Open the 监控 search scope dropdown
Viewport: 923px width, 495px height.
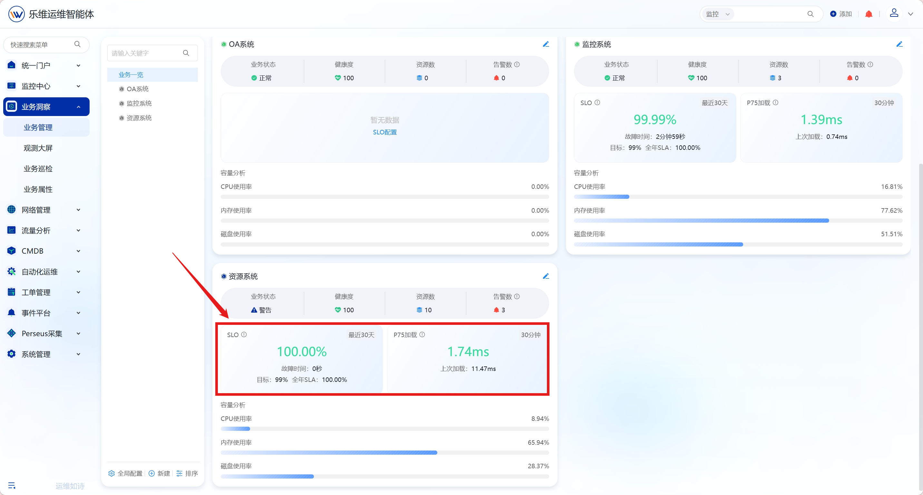[718, 14]
